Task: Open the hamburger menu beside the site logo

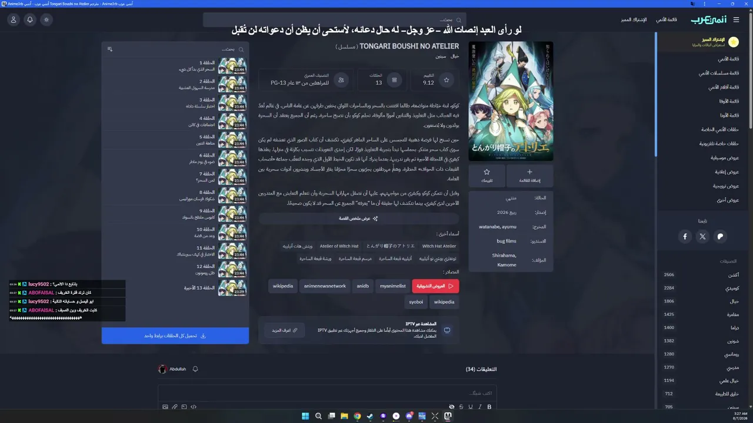Action: click(x=737, y=19)
